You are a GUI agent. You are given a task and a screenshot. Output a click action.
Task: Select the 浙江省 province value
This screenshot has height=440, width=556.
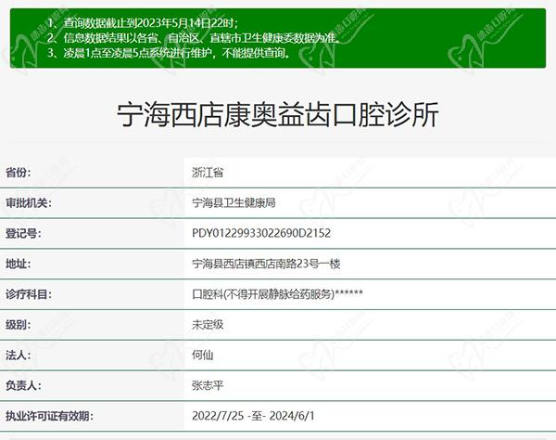point(207,173)
